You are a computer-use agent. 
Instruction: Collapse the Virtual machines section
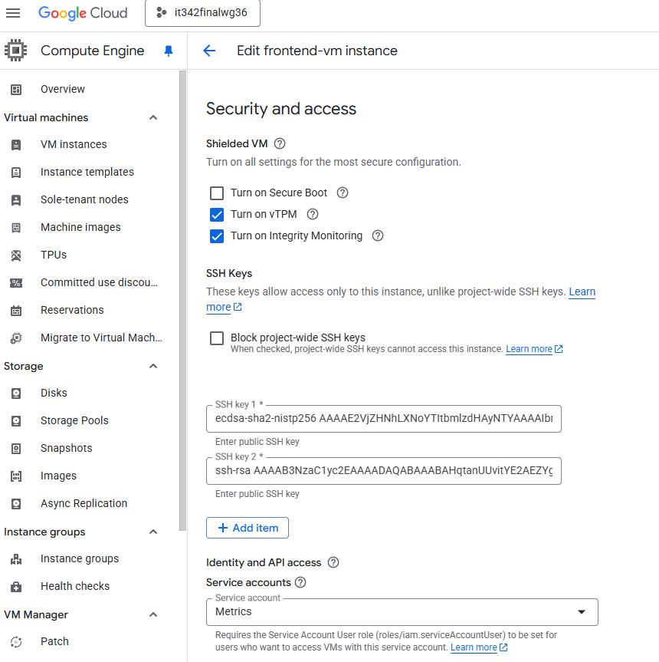[x=153, y=117]
